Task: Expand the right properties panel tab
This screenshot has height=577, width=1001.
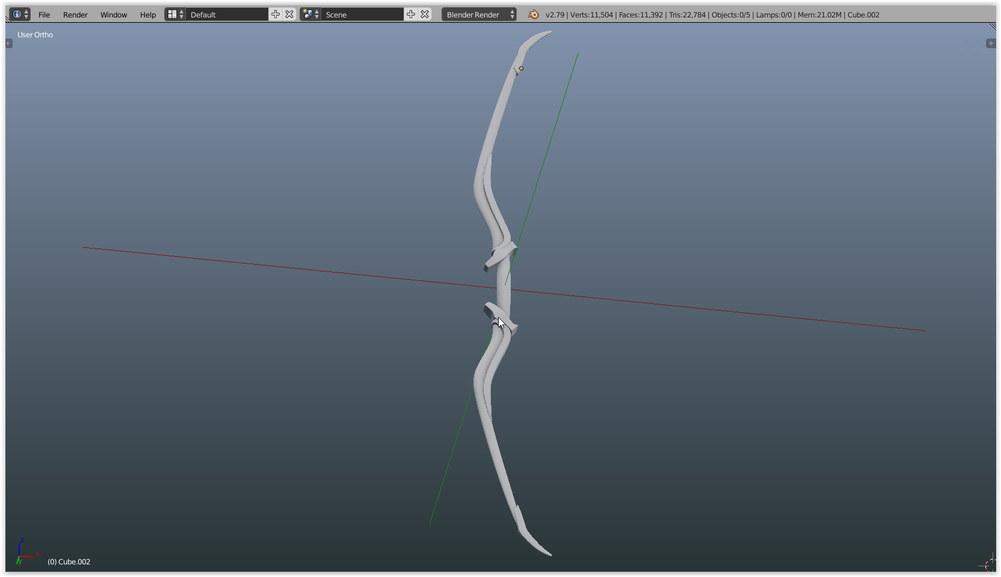Action: [x=991, y=43]
